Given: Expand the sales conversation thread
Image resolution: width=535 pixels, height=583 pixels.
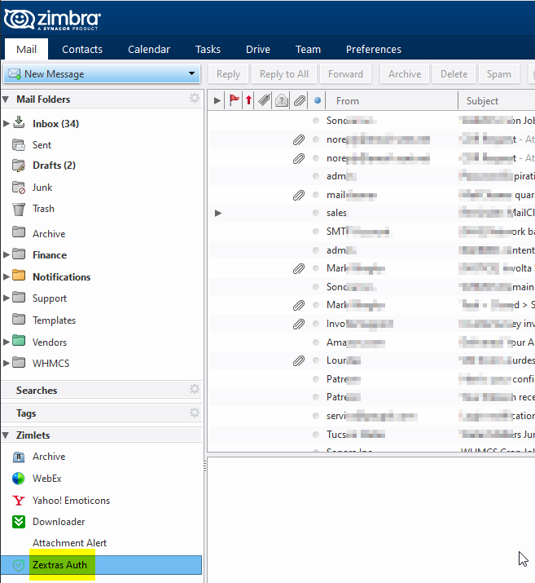Looking at the screenshot, I should coord(218,213).
